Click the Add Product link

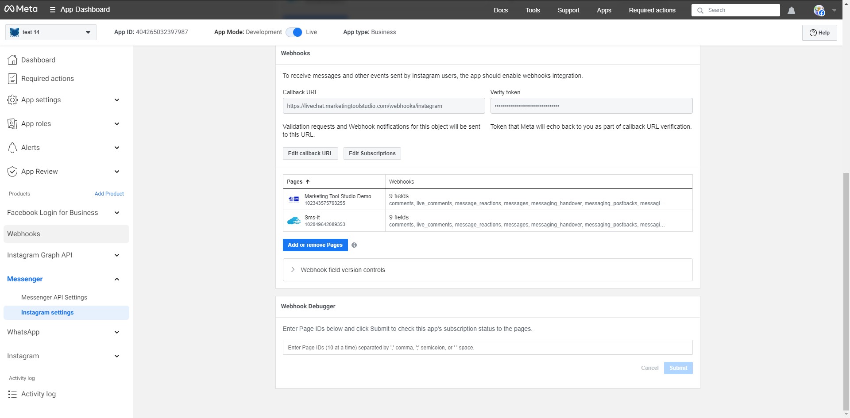tap(109, 194)
